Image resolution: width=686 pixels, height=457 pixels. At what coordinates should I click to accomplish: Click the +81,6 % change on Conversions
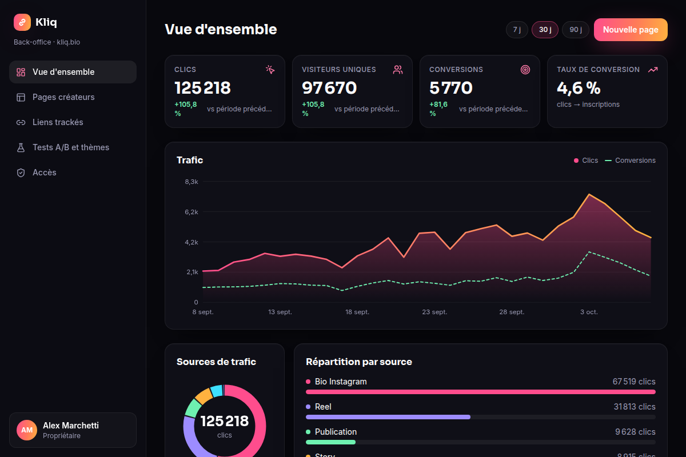(x=438, y=109)
